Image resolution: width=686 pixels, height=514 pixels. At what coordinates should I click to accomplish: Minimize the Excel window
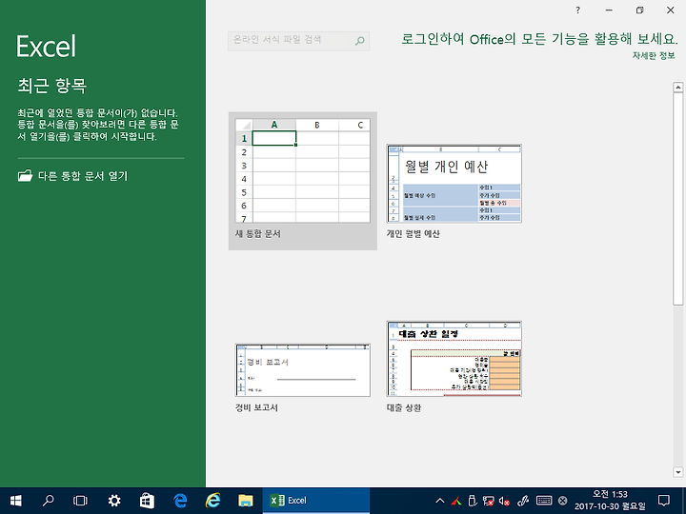[x=609, y=10]
